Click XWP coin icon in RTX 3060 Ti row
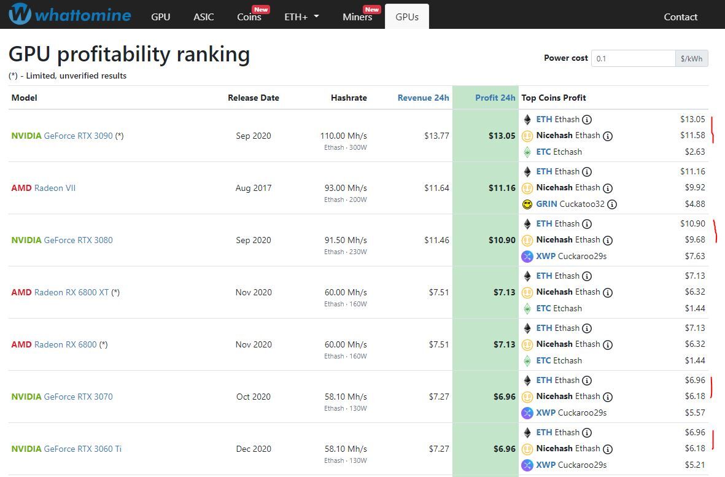The width and height of the screenshot is (725, 477). (527, 465)
